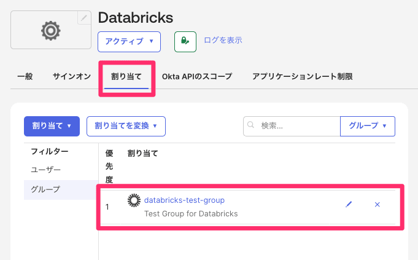
Task: Click the gear logo of Databricks app
Action: (x=51, y=31)
